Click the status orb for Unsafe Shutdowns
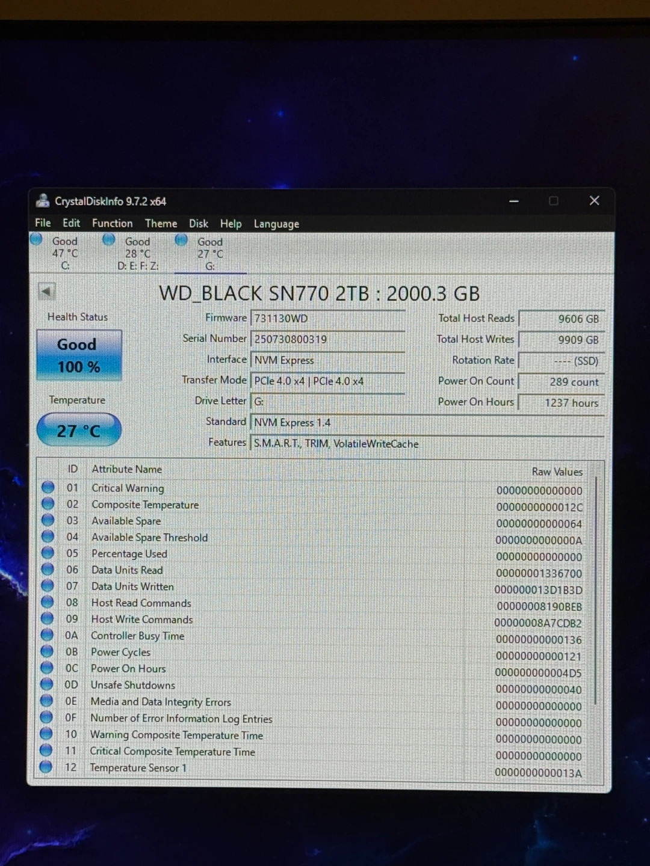Image resolution: width=650 pixels, height=866 pixels. [46, 684]
